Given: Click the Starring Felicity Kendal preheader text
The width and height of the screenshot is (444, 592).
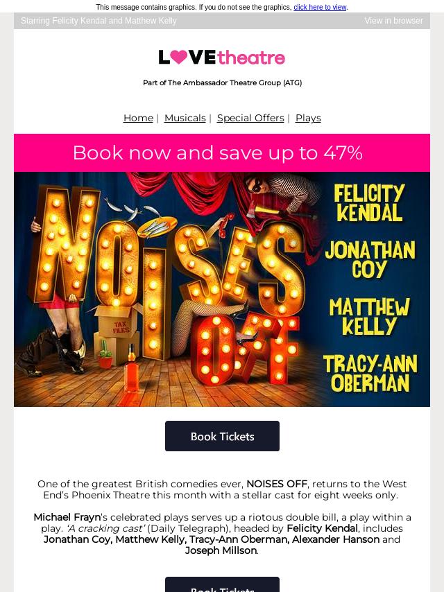Looking at the screenshot, I should [x=99, y=21].
